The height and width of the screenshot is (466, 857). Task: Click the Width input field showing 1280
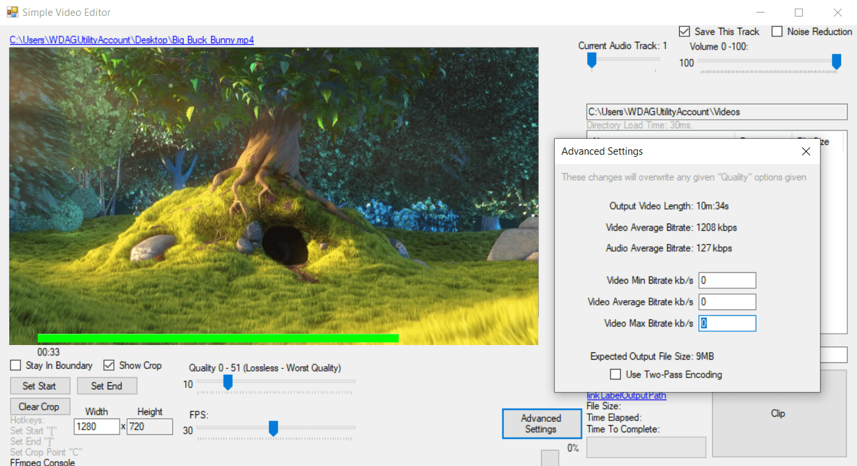pos(97,426)
